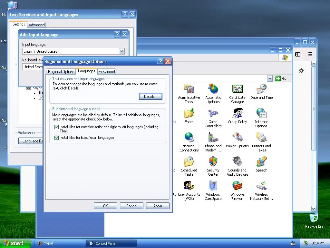Select the Languages tab
Image resolution: width=330 pixels, height=248 pixels.
[x=86, y=71]
